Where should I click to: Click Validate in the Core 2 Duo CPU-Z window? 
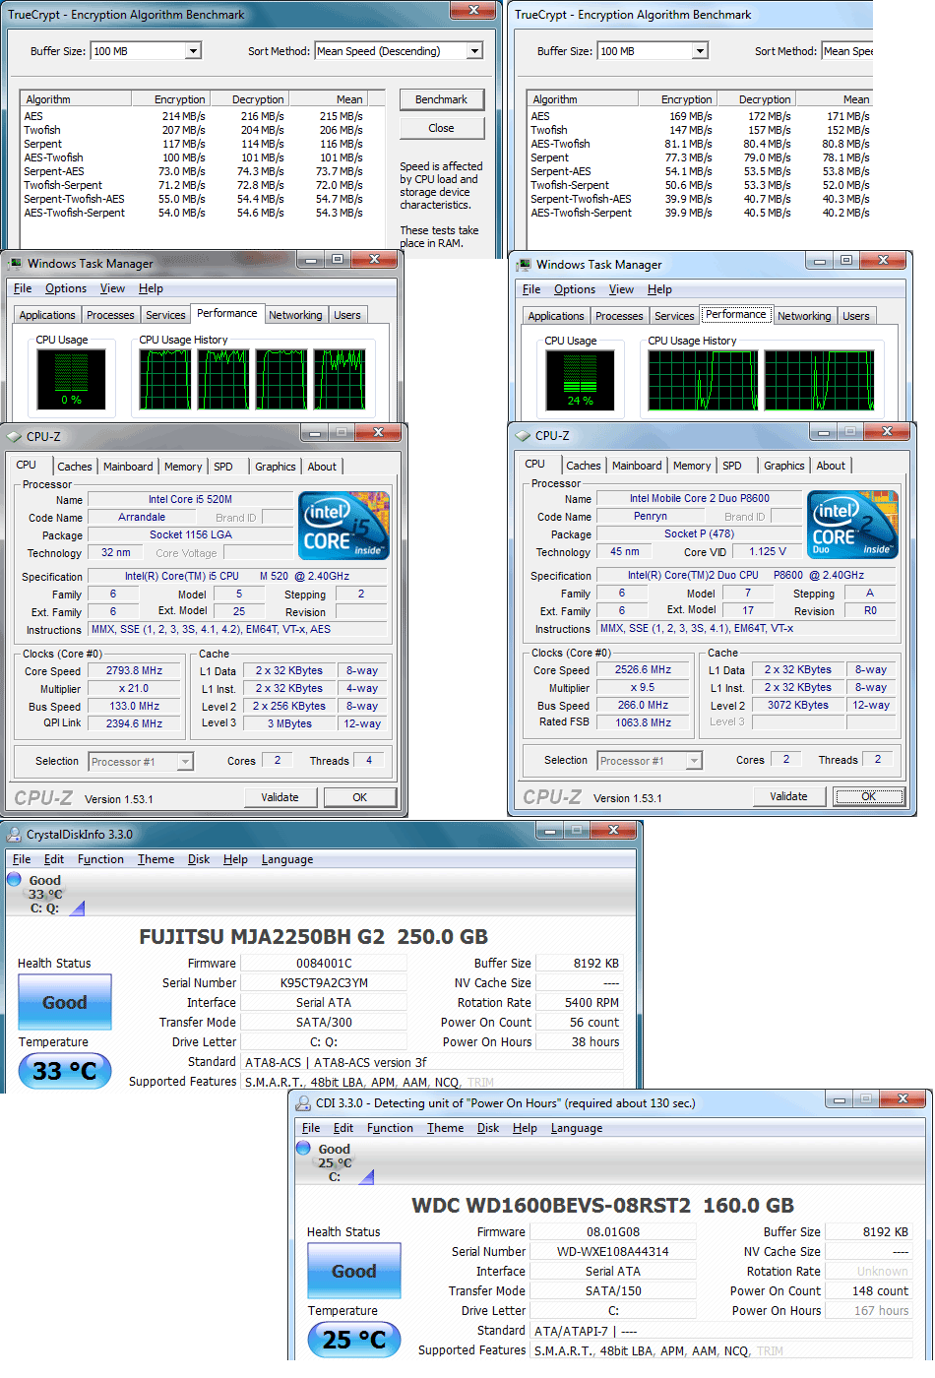pos(788,796)
